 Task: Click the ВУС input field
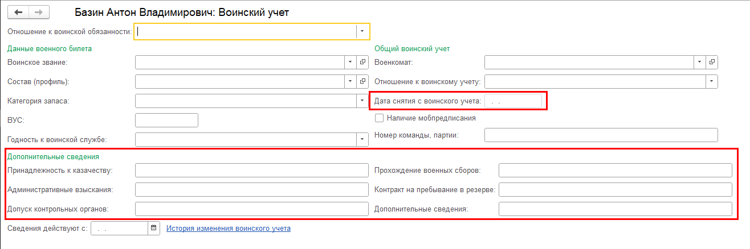[166, 120]
